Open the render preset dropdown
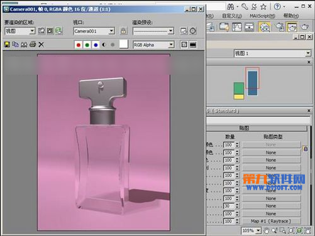Viewport: 315px width, 236px height. pos(153,31)
